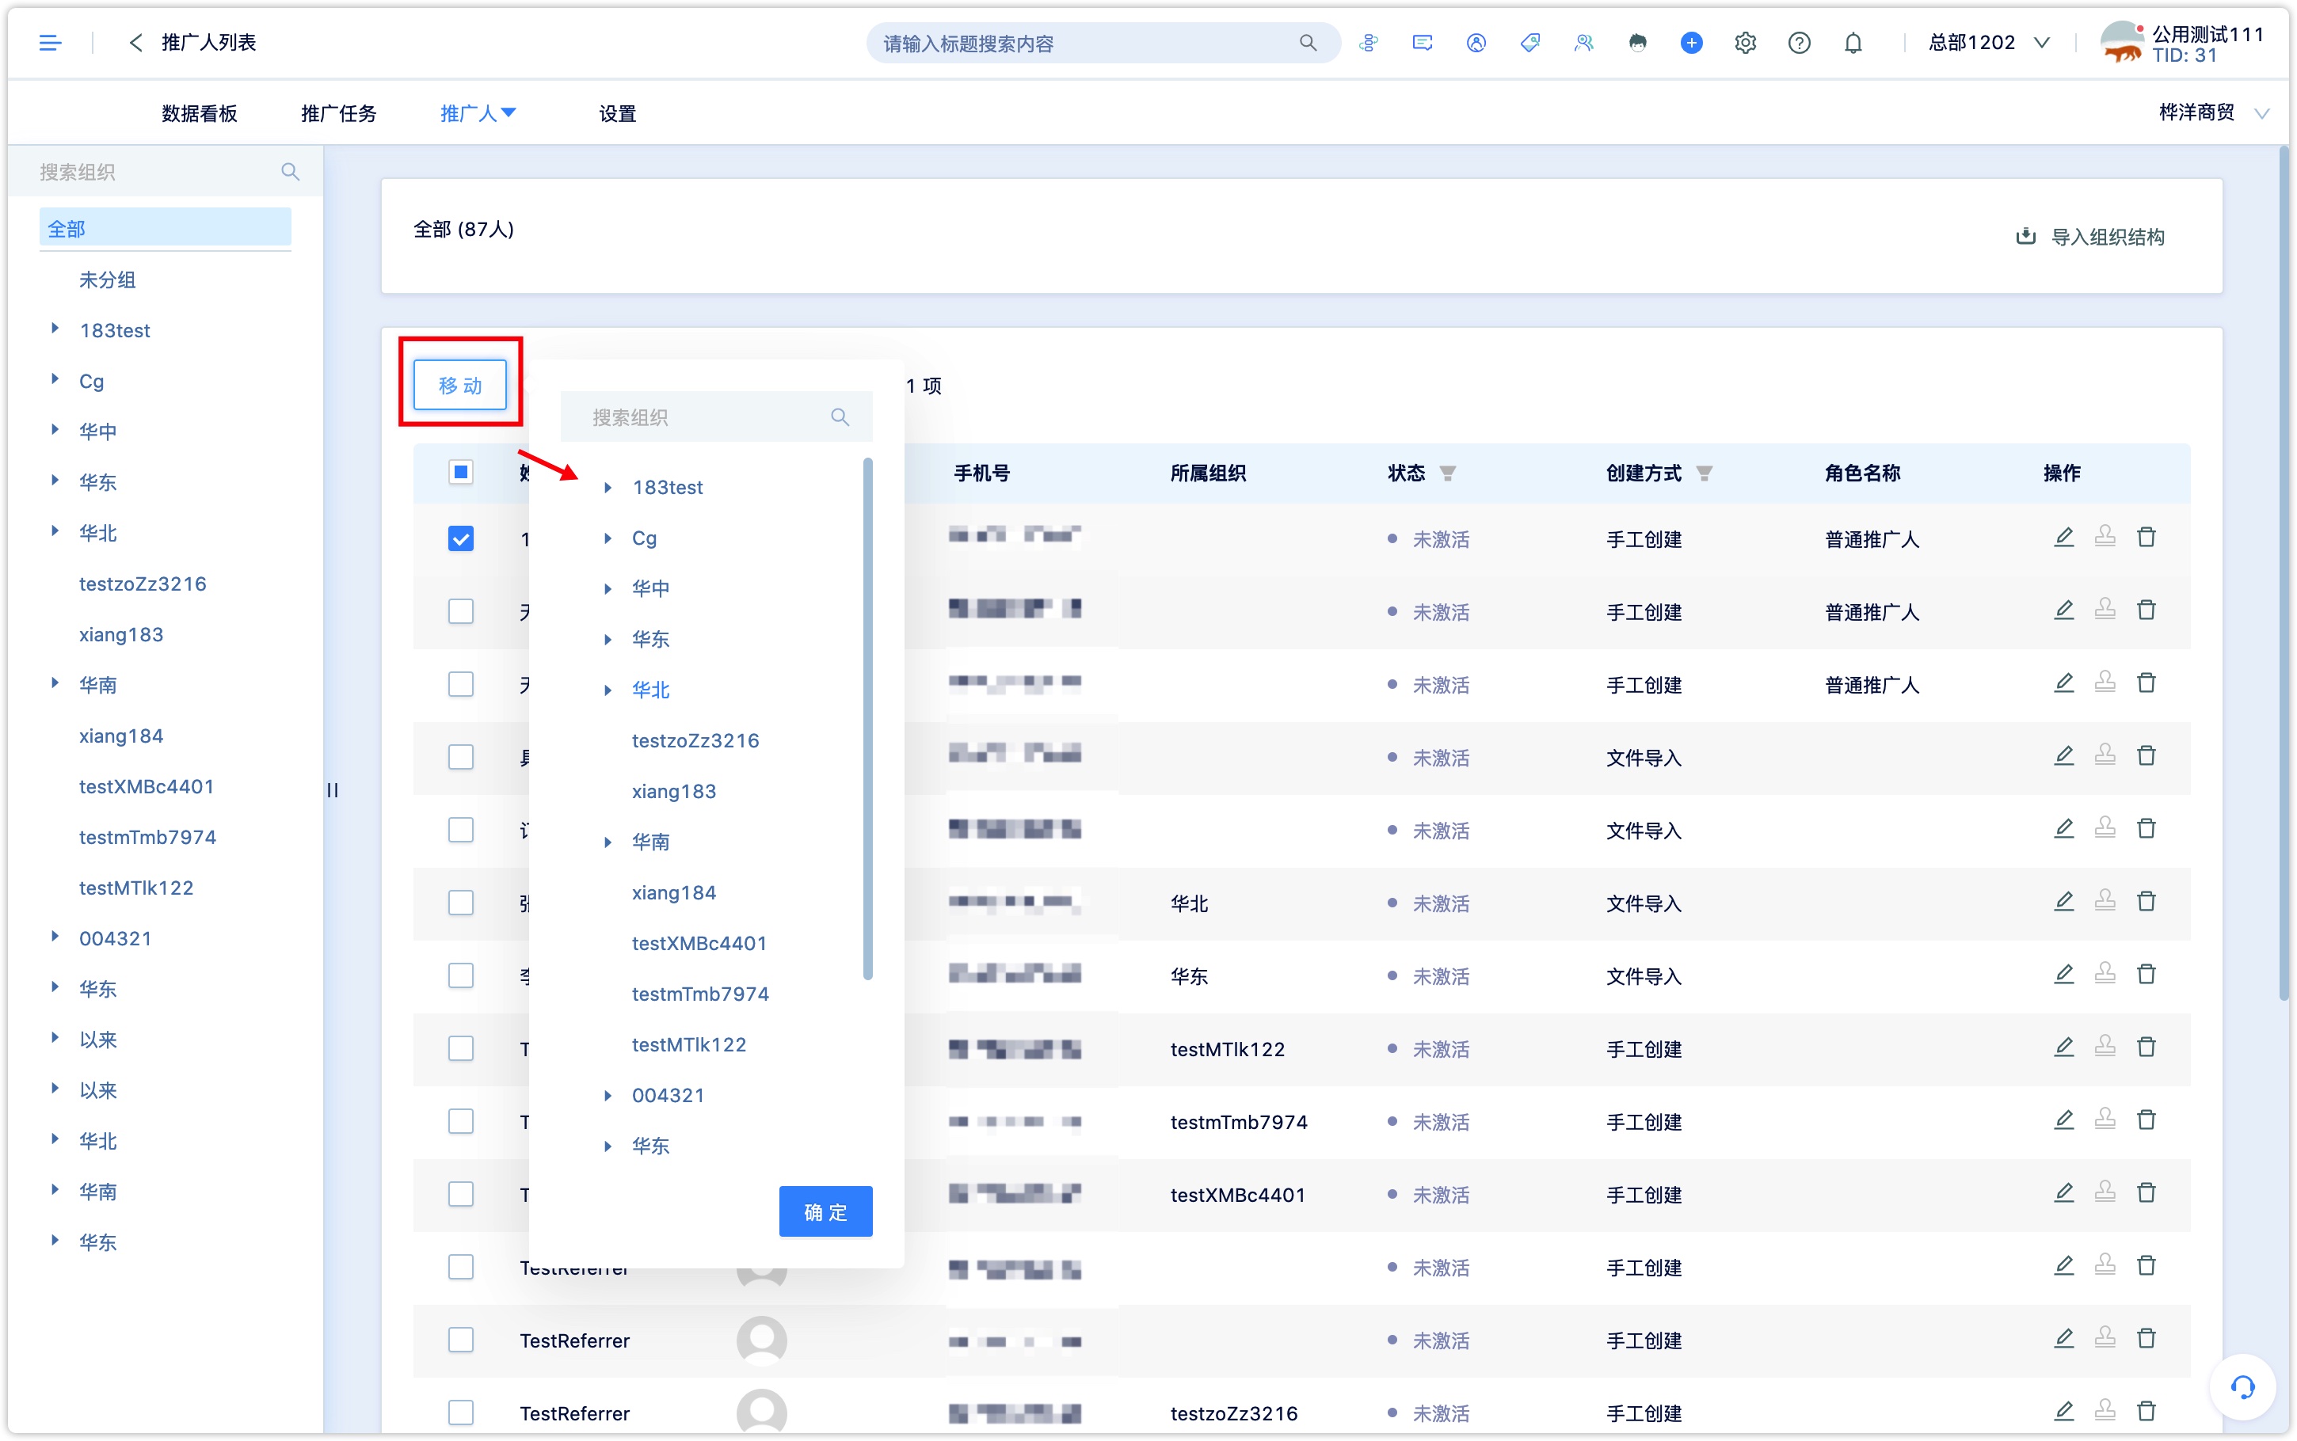Expand 183test in left sidebar tree
Screen dimensions: 2297x1441
point(55,329)
